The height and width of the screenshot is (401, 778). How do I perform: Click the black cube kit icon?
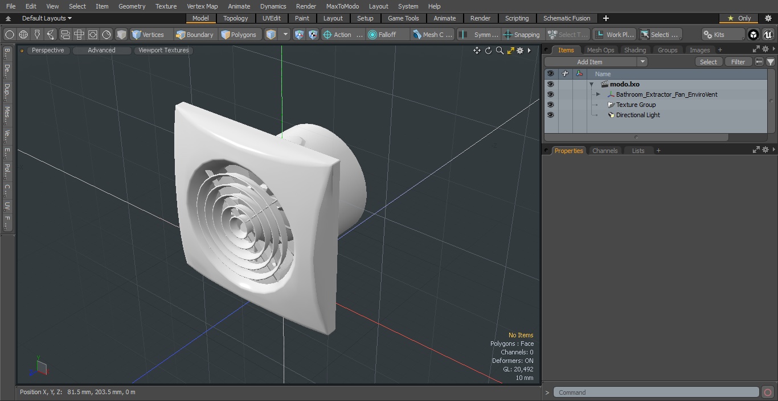754,35
